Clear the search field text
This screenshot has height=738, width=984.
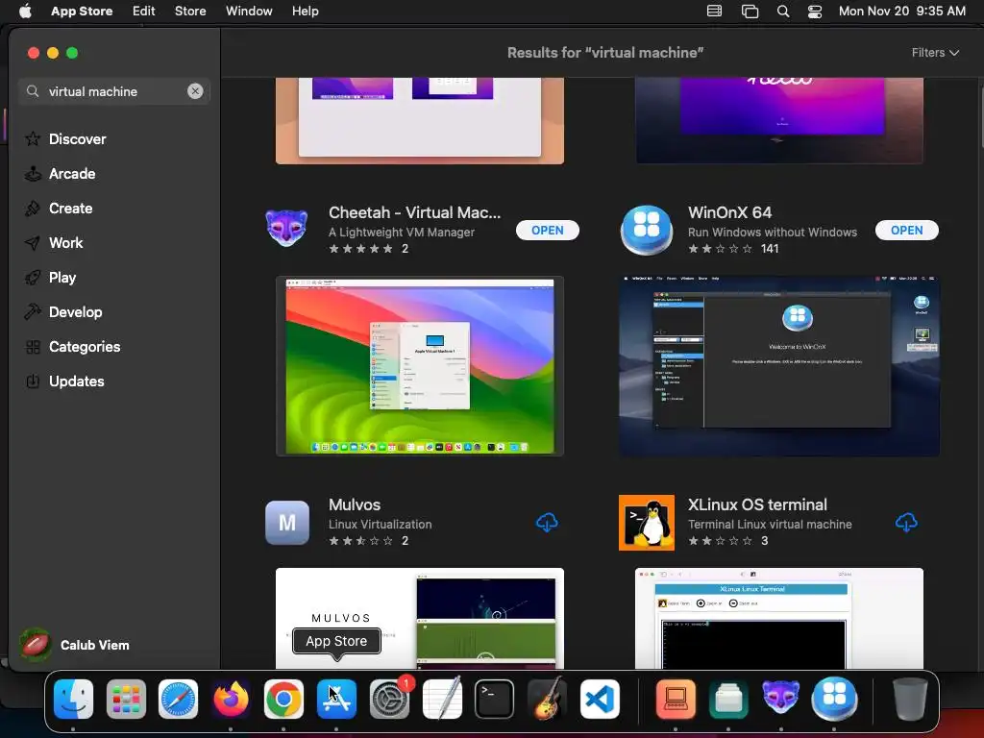pos(195,91)
